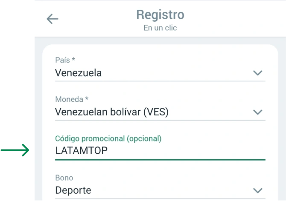Click the Moneda field label
Screen dimensions: 286x201
pos(72,99)
